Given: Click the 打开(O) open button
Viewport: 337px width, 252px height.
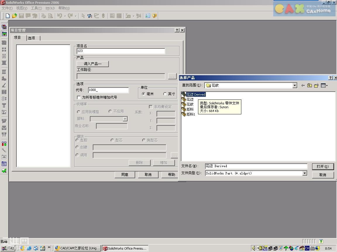Looking at the screenshot, I should 323,167.
